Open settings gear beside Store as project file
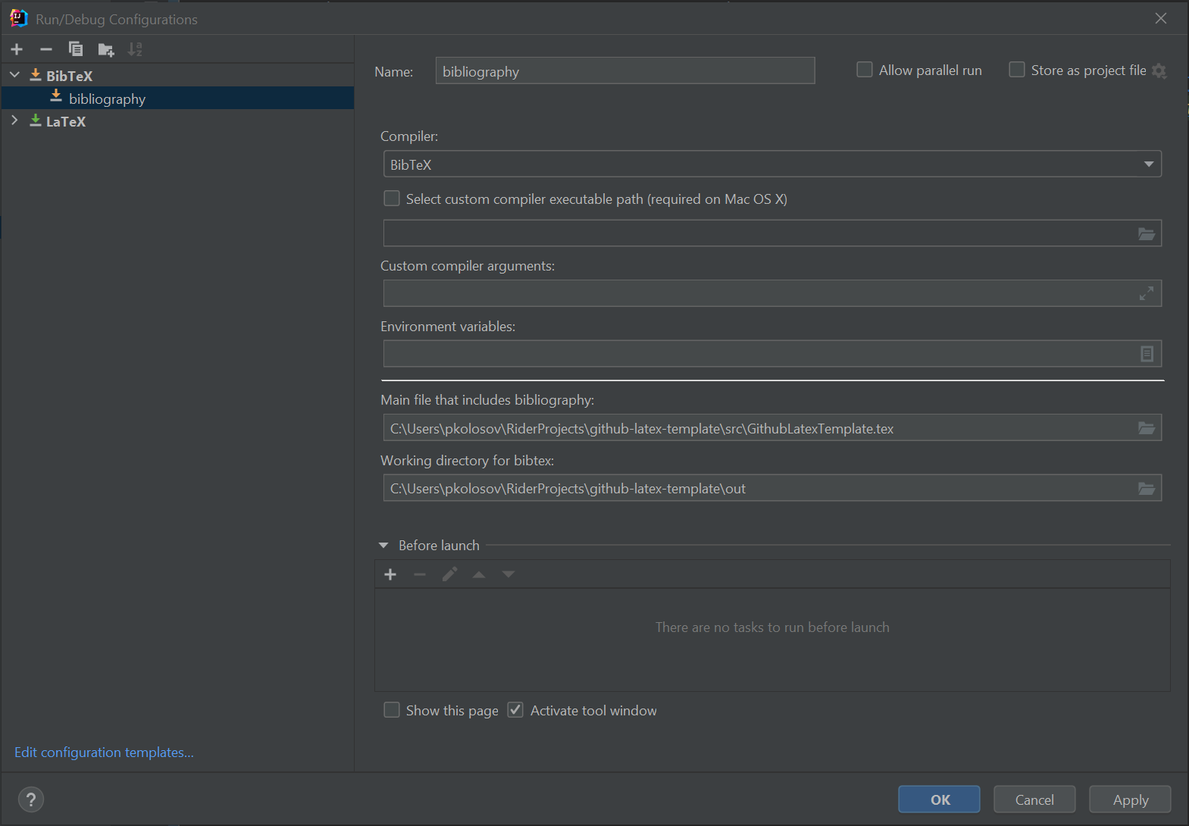Image resolution: width=1189 pixels, height=826 pixels. tap(1159, 70)
